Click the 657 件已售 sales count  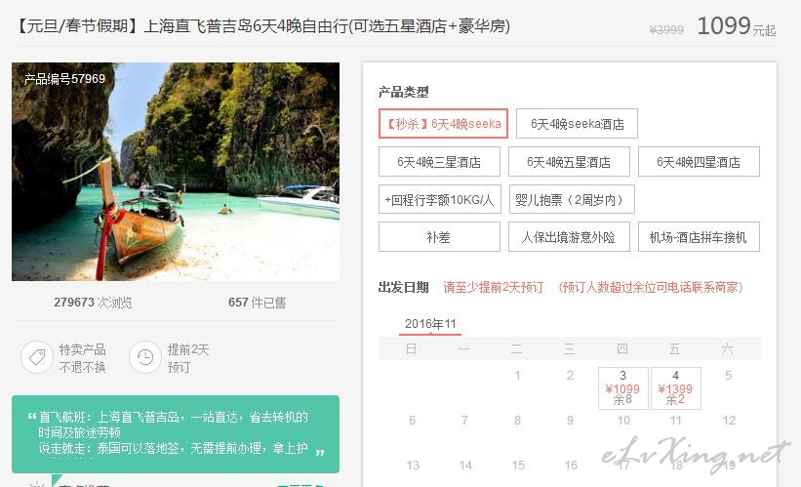tap(257, 303)
